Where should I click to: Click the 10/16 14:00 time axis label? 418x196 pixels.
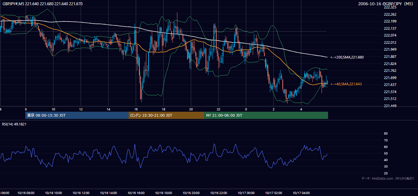click(x=108, y=193)
